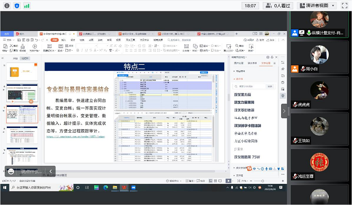Select the first slide thumbnail with notebook
The height and width of the screenshot is (205, 352).
click(22, 72)
